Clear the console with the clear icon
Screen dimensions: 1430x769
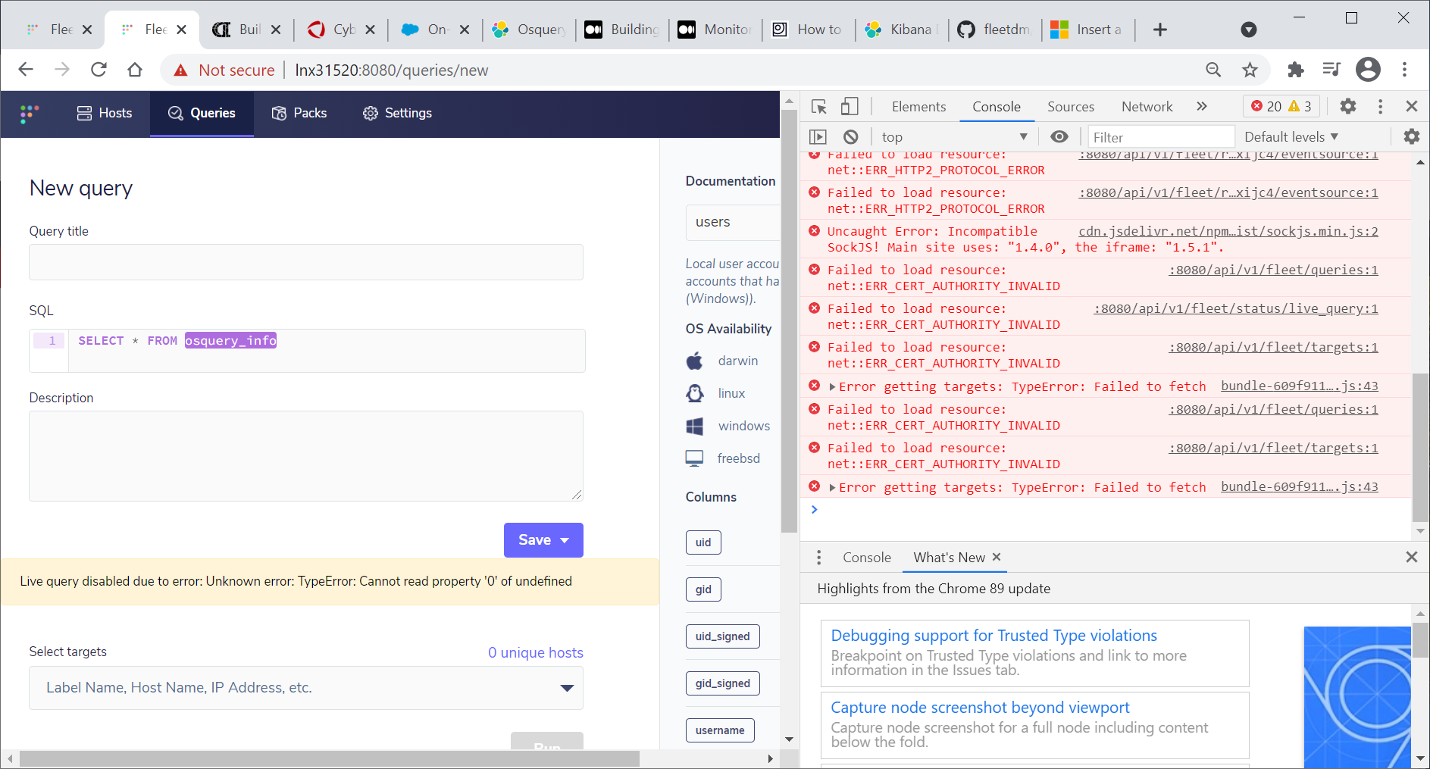pos(851,137)
